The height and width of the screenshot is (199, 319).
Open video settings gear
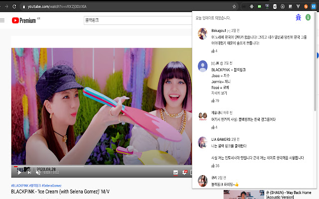tap(184, 173)
